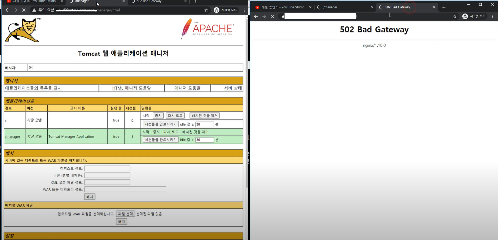This screenshot has width=498, height=240.
Task: Click 세션들을 만료시키기 in the /manager row
Action: [161, 140]
